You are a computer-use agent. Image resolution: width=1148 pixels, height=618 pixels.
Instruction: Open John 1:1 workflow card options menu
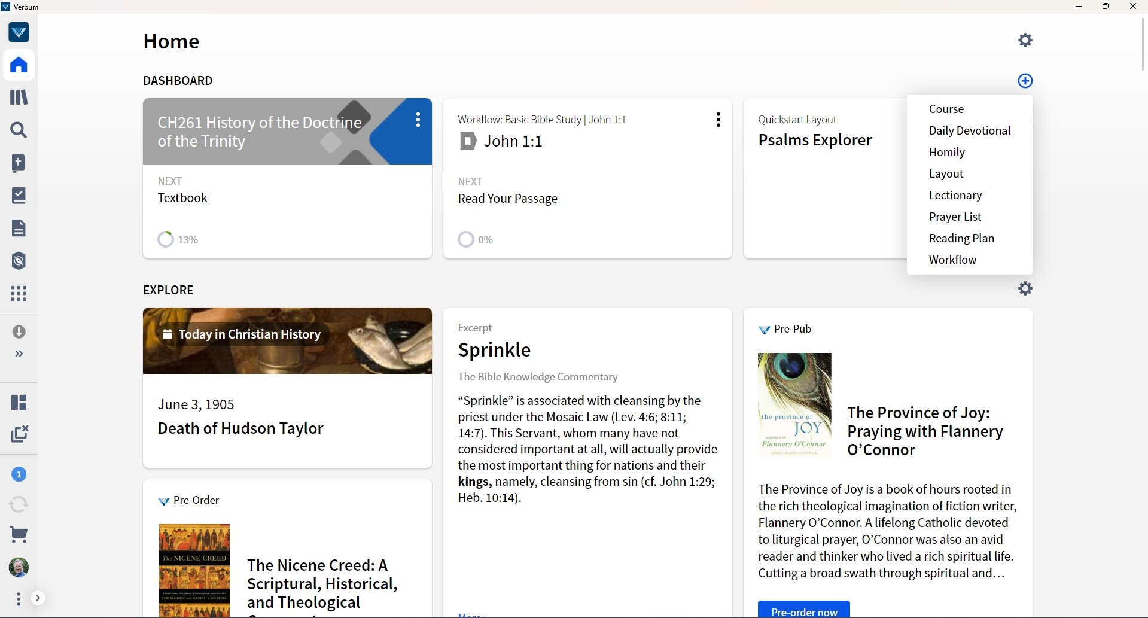point(718,120)
